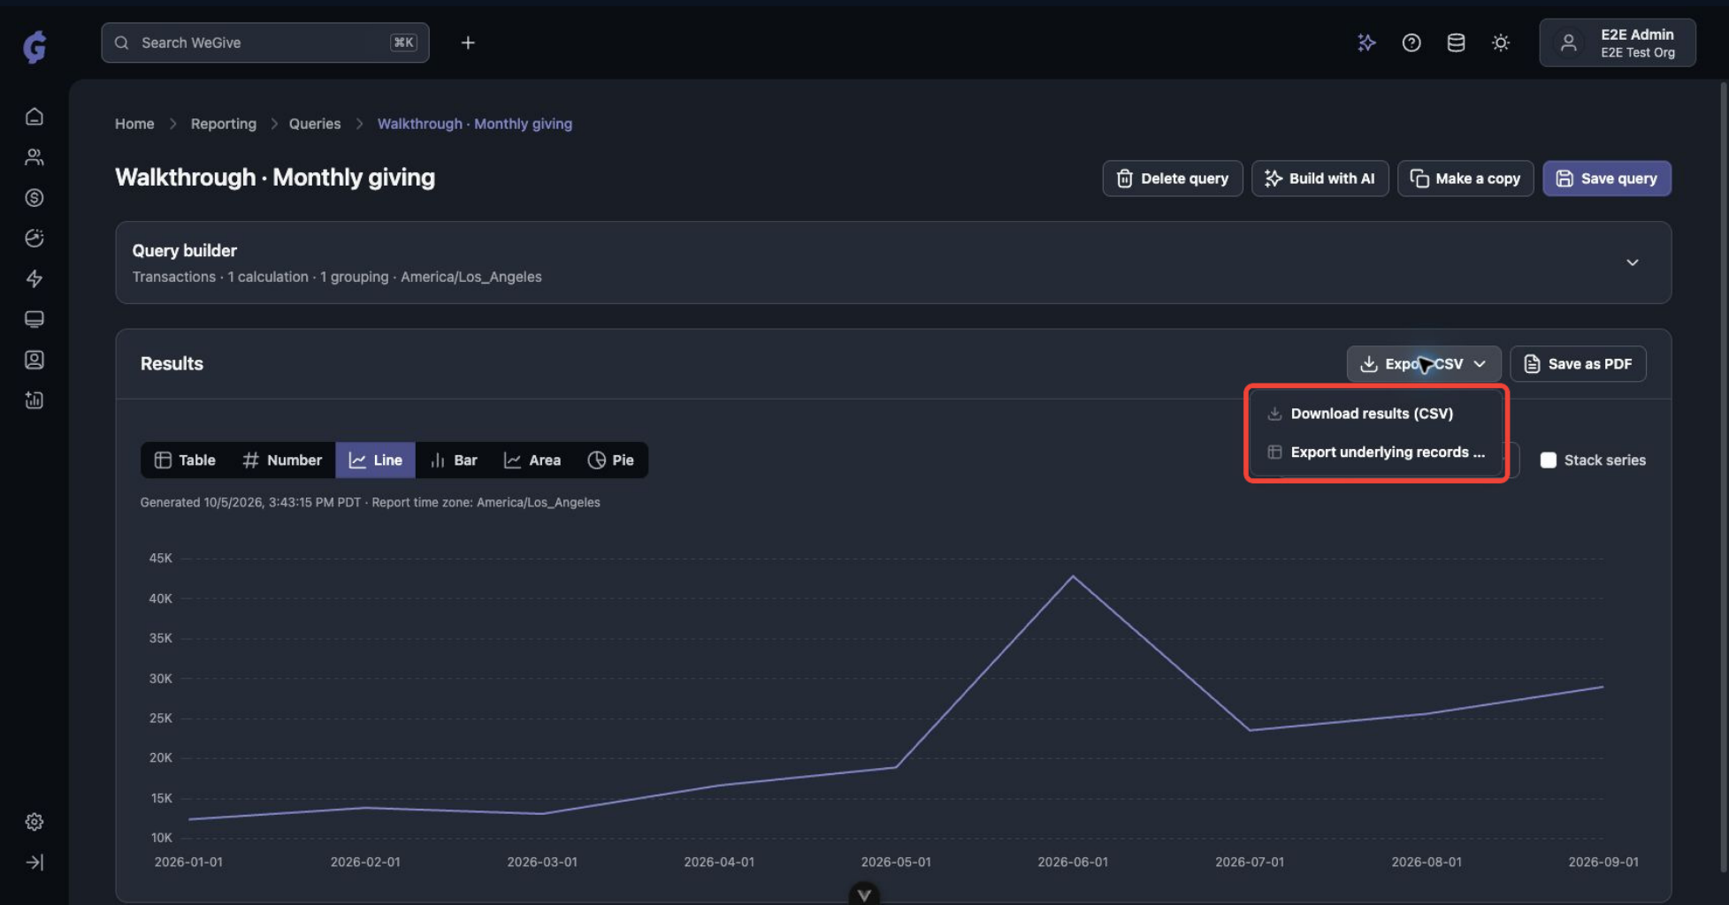Viewport: 1729px width, 905px height.
Task: Focus the Search WeGive field
Action: 265,42
